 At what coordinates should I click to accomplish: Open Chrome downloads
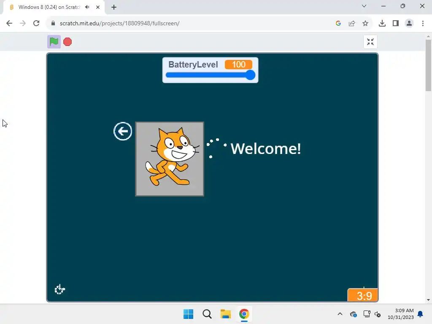pyautogui.click(x=382, y=24)
